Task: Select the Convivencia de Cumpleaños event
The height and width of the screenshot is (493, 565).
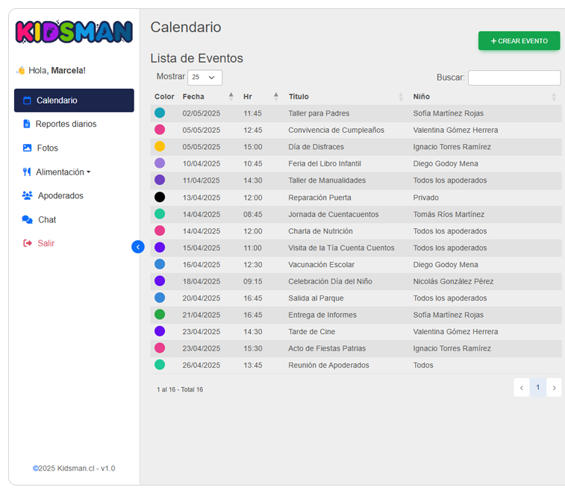Action: click(x=336, y=130)
